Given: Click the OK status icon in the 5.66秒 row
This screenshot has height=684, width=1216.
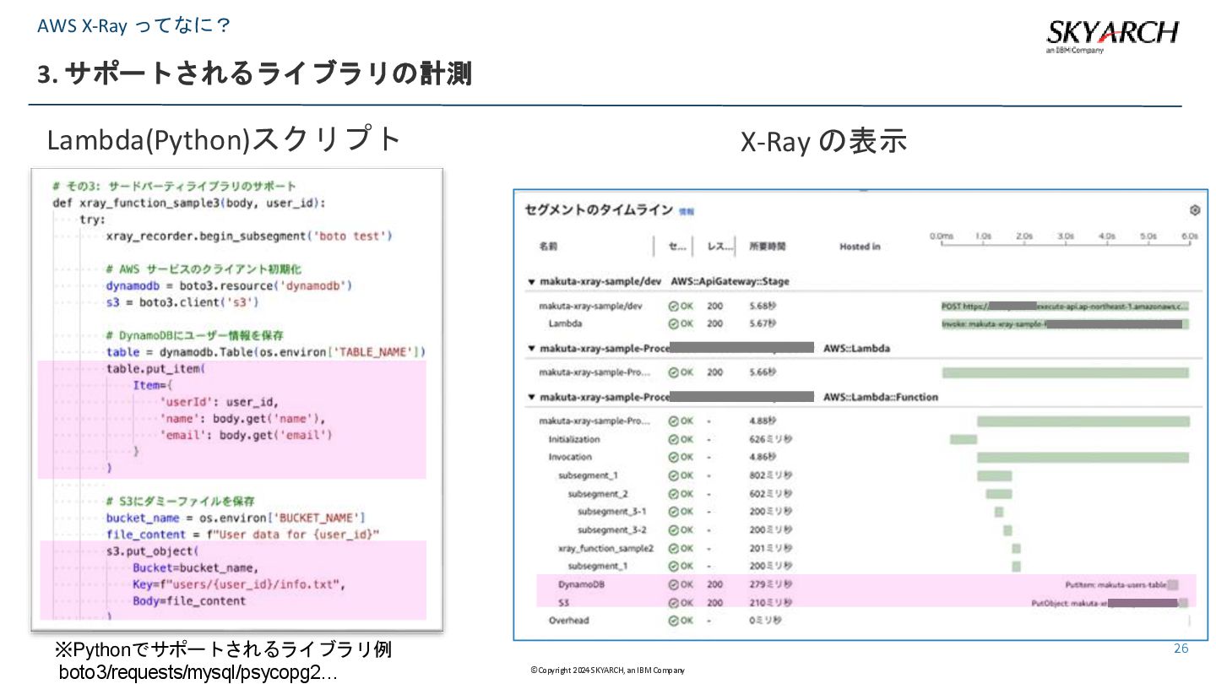Looking at the screenshot, I should tap(673, 372).
